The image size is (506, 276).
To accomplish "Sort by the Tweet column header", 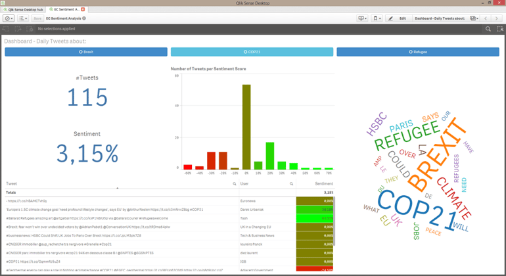I will point(11,184).
